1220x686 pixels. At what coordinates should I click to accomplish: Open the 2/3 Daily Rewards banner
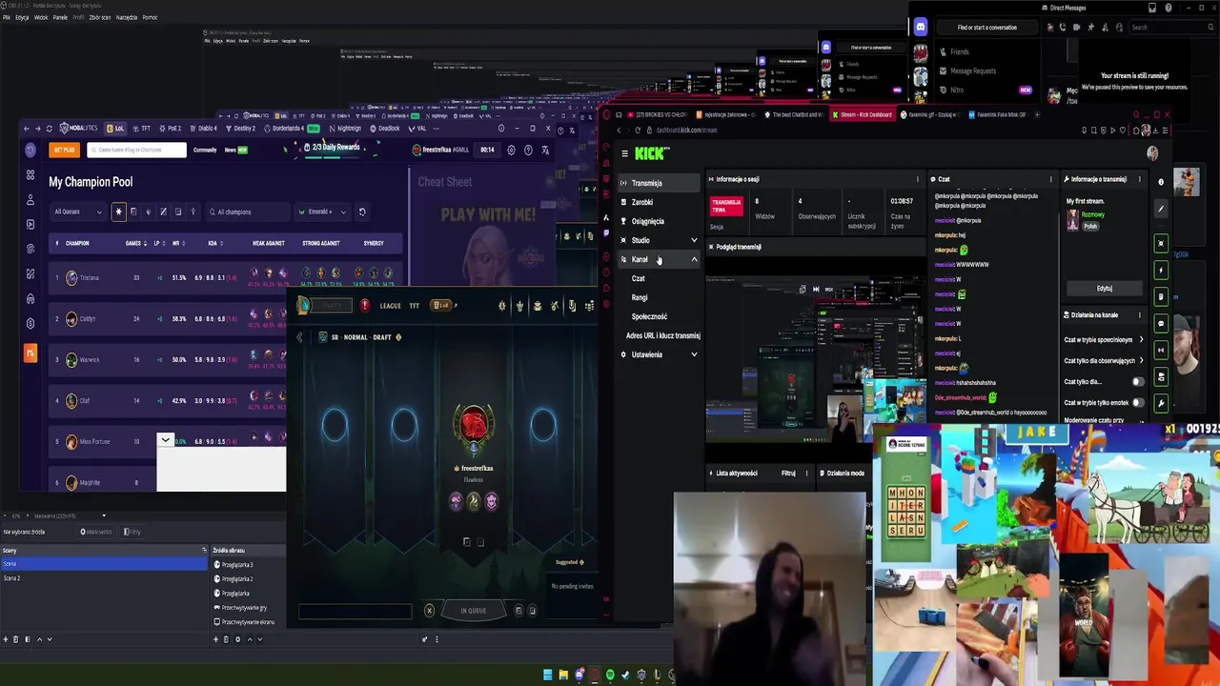click(332, 148)
